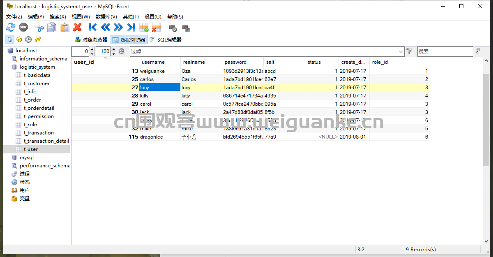The image size is (493, 257).
Task: Open 变量 variables node
Action: tap(25, 199)
